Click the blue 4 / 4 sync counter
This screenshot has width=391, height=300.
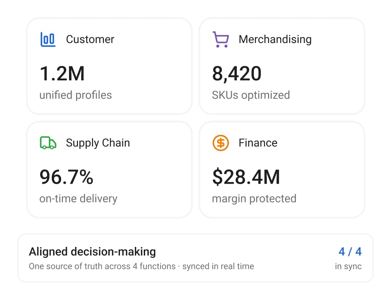350,252
